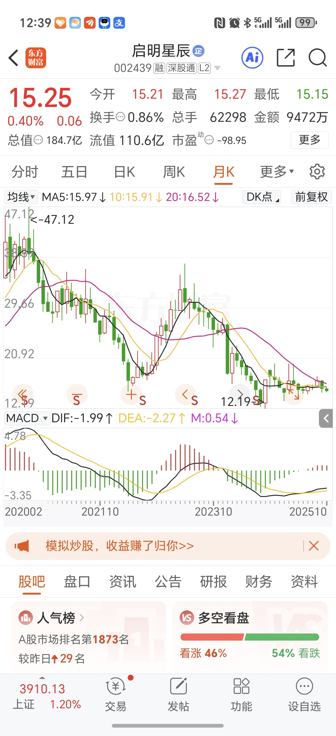
Task: Switch to 日K chart tab
Action: tap(124, 172)
